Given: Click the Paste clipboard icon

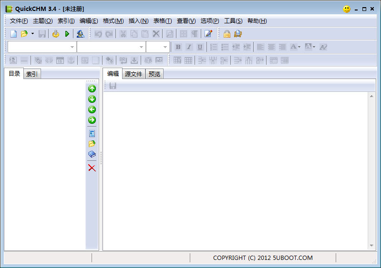Looking at the screenshot, I should [145, 34].
